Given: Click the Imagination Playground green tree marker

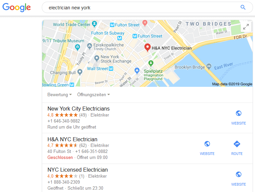Looking at the screenshot, I should [x=151, y=63].
